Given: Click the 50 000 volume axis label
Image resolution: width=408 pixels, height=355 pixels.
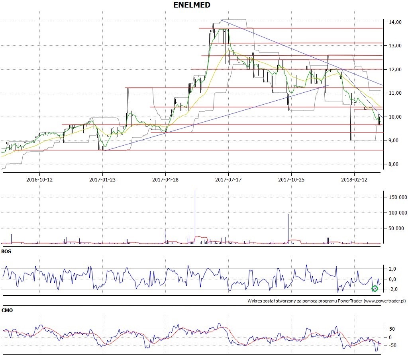Looking at the screenshot, I should click(396, 228).
